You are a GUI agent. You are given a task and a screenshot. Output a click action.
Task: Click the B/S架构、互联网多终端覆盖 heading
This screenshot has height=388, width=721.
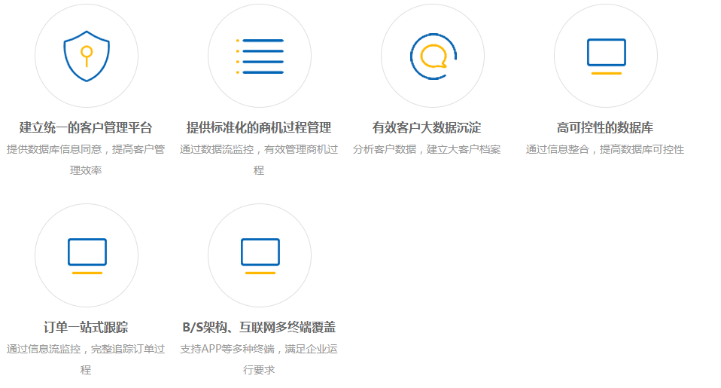pos(259,327)
